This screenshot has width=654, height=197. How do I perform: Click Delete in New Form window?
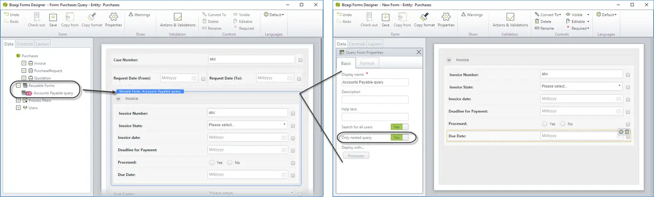[543, 21]
